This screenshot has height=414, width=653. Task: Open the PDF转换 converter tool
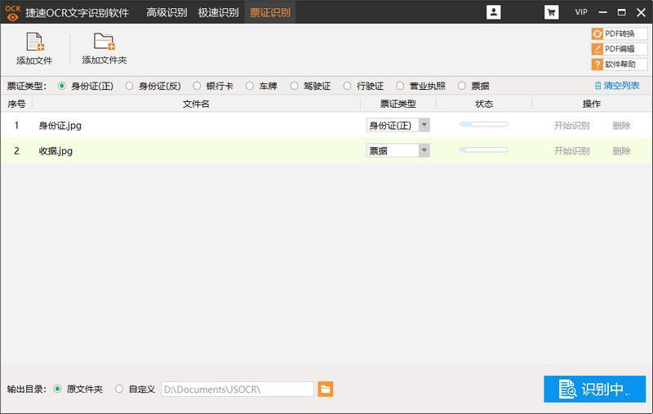620,33
